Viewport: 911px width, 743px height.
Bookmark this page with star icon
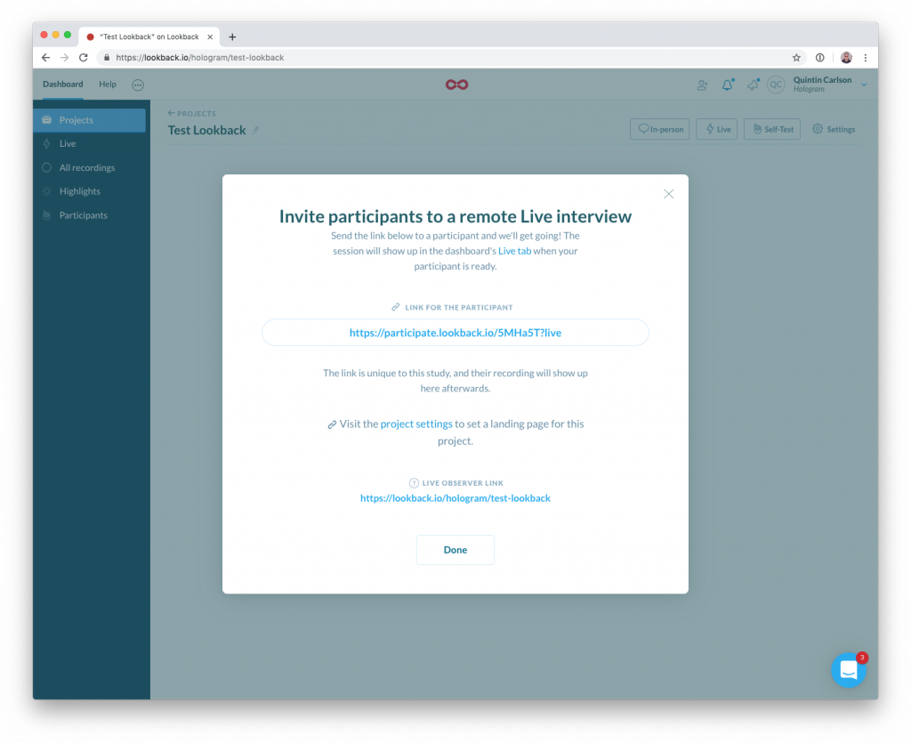pyautogui.click(x=796, y=58)
